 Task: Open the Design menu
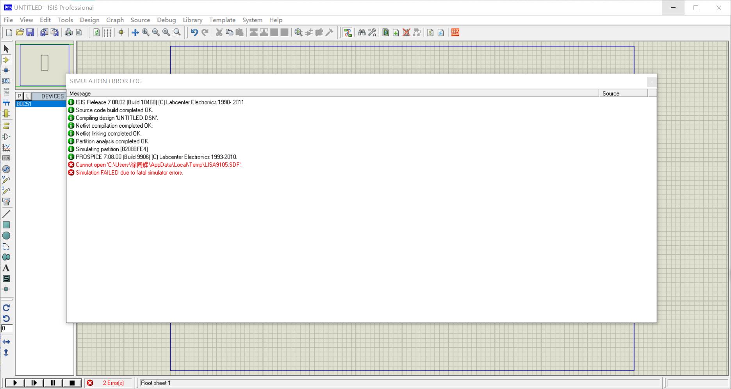click(89, 20)
